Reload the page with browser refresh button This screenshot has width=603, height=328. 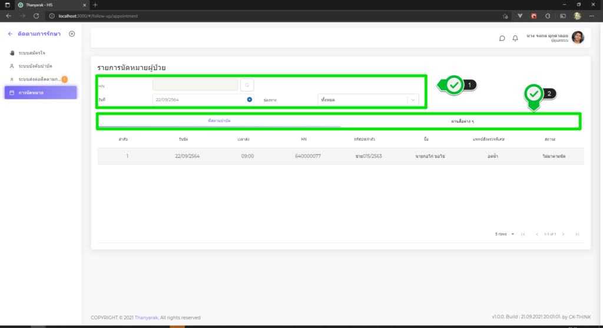tap(37, 16)
